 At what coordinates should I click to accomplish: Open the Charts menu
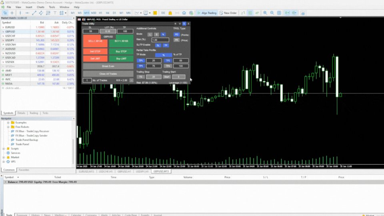click(x=40, y=7)
